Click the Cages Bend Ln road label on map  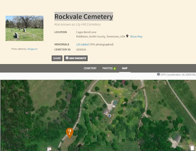[79, 112]
